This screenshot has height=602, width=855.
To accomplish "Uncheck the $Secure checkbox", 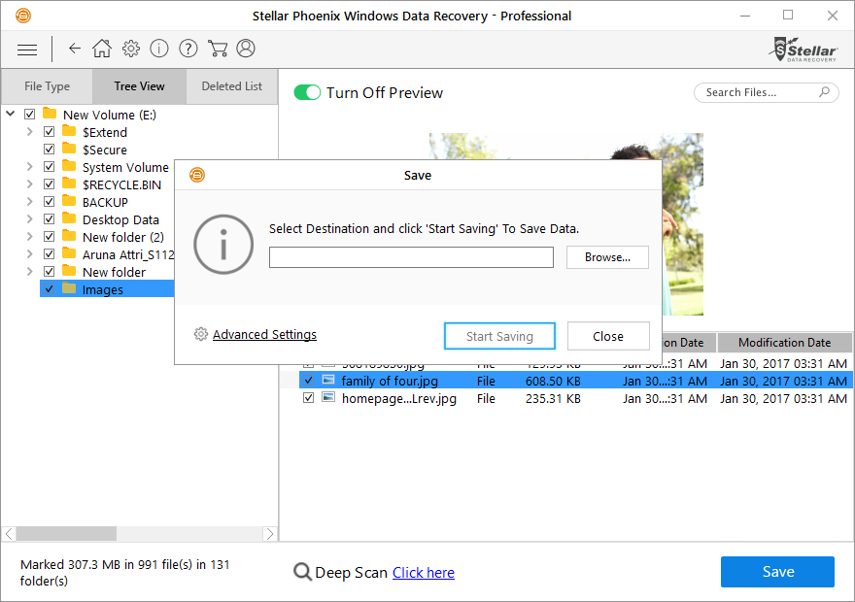I will (50, 150).
